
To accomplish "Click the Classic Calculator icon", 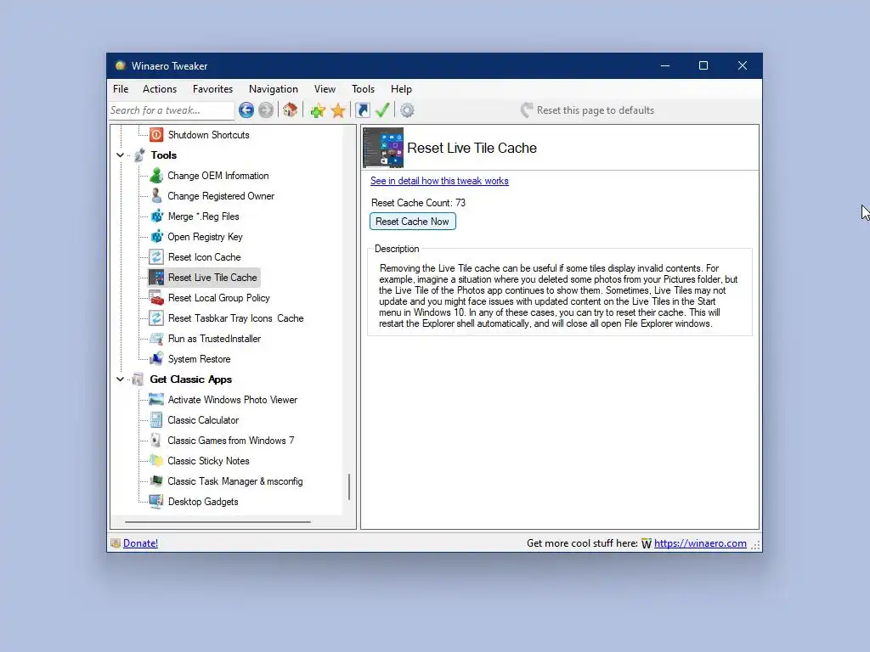I will click(156, 419).
